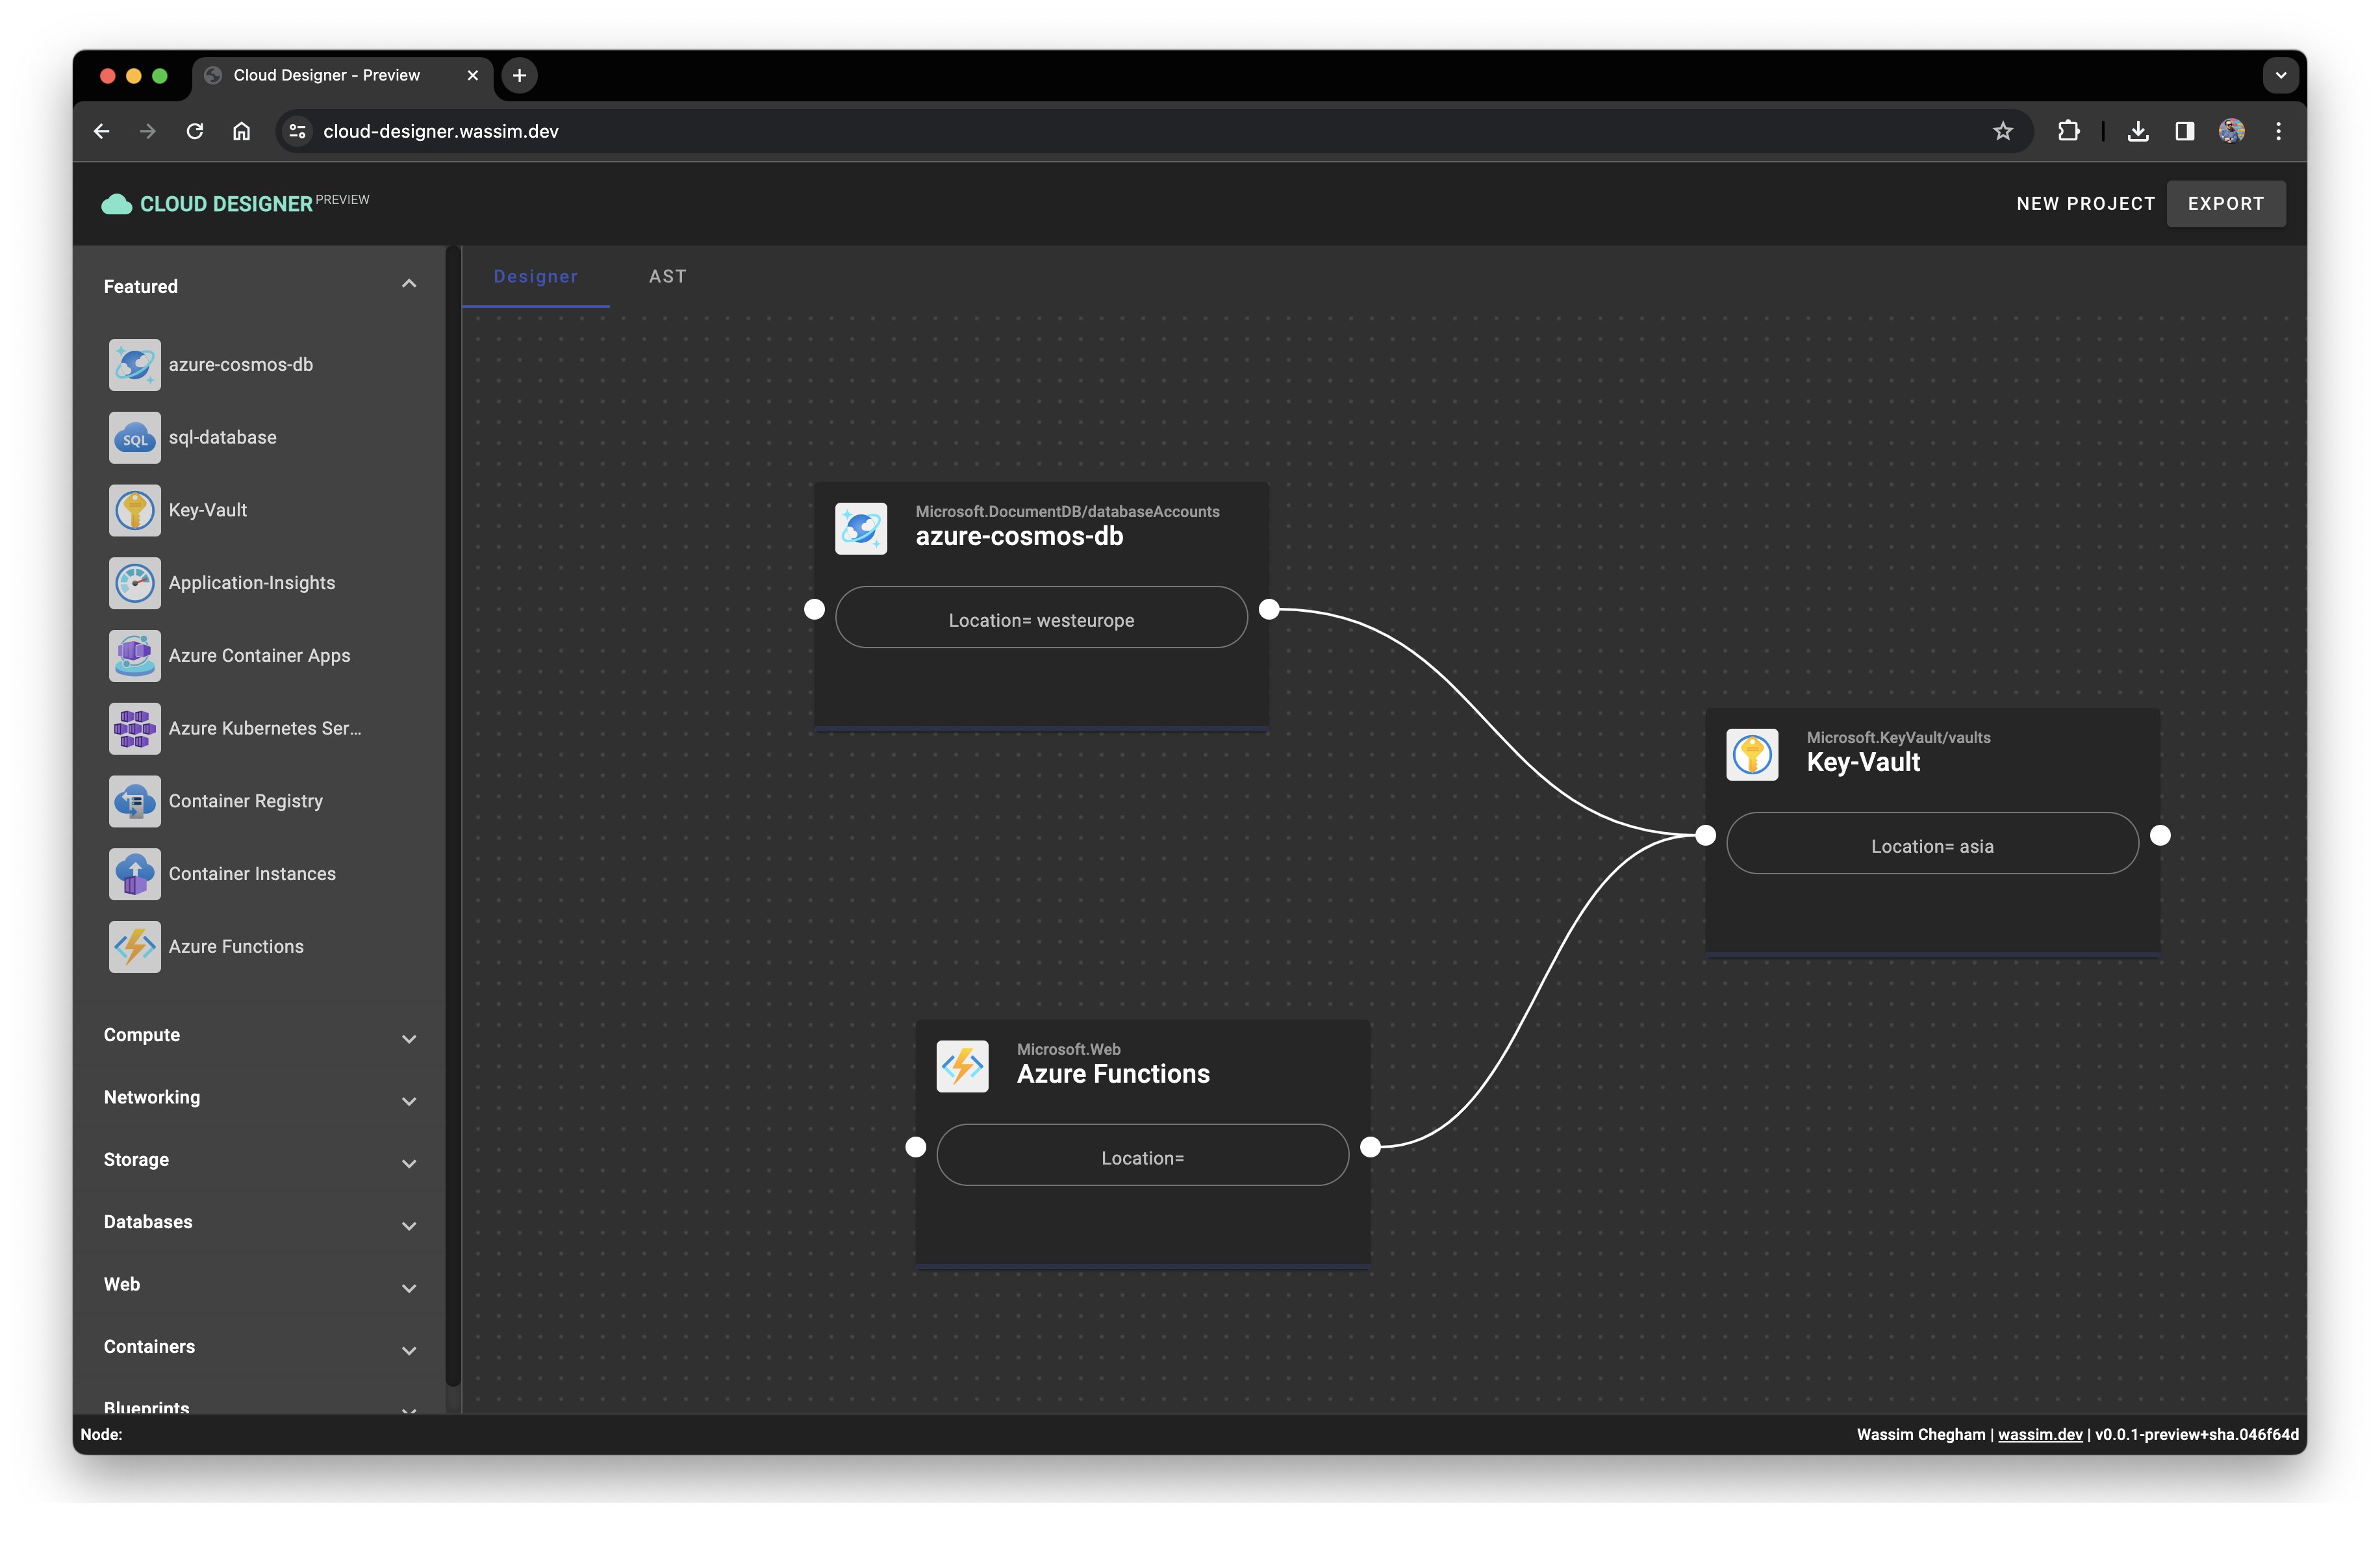The image size is (2380, 1551).
Task: Click the Microsoft.DocumentDB/databaseAccounts type label
Action: coord(1067,512)
